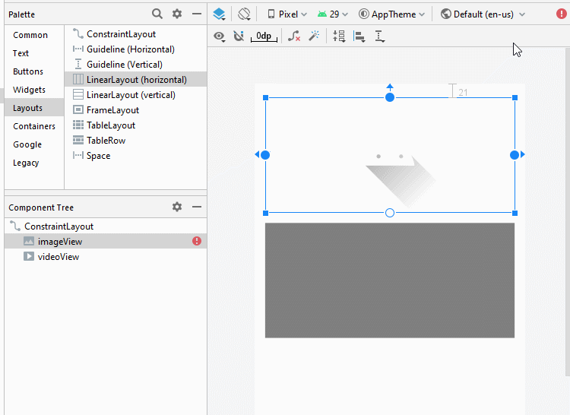Screen dimensions: 570x415
Task: Show errors via red warning icon in toolbar
Action: (x=562, y=14)
